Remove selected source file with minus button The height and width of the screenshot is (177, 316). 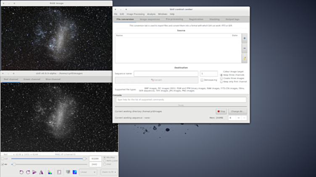point(244,48)
